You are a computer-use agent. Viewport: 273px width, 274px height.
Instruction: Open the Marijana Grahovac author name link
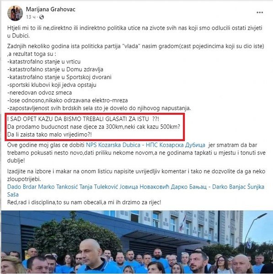(x=51, y=9)
